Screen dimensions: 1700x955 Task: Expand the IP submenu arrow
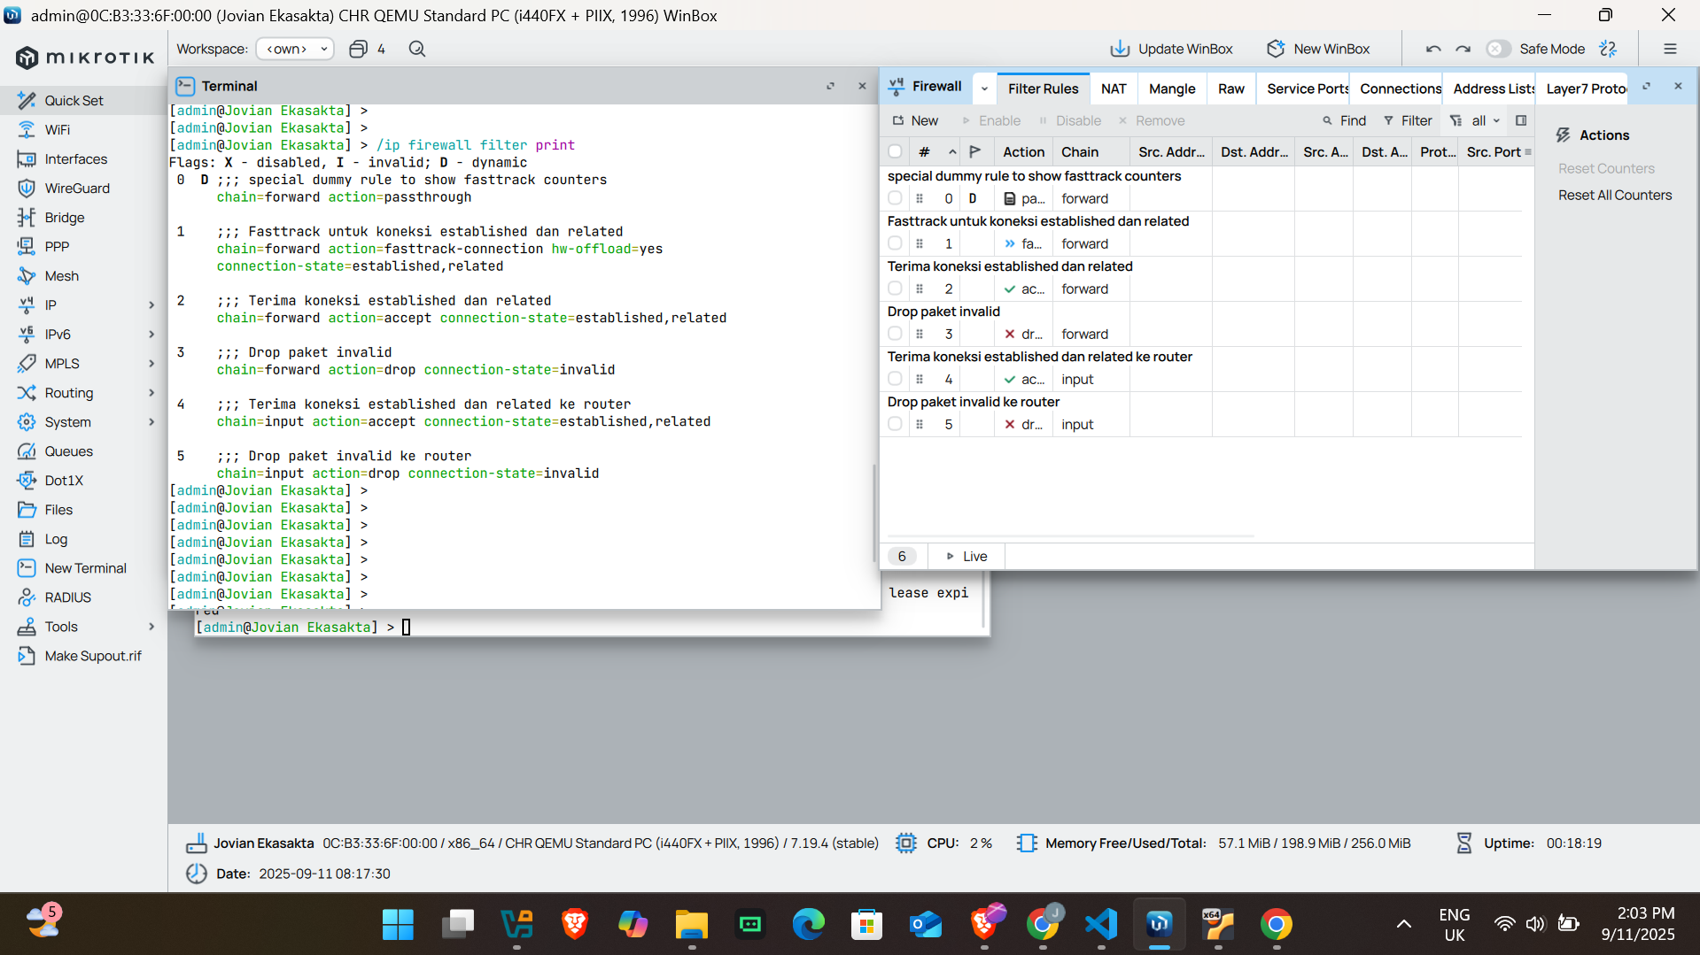[x=151, y=304]
